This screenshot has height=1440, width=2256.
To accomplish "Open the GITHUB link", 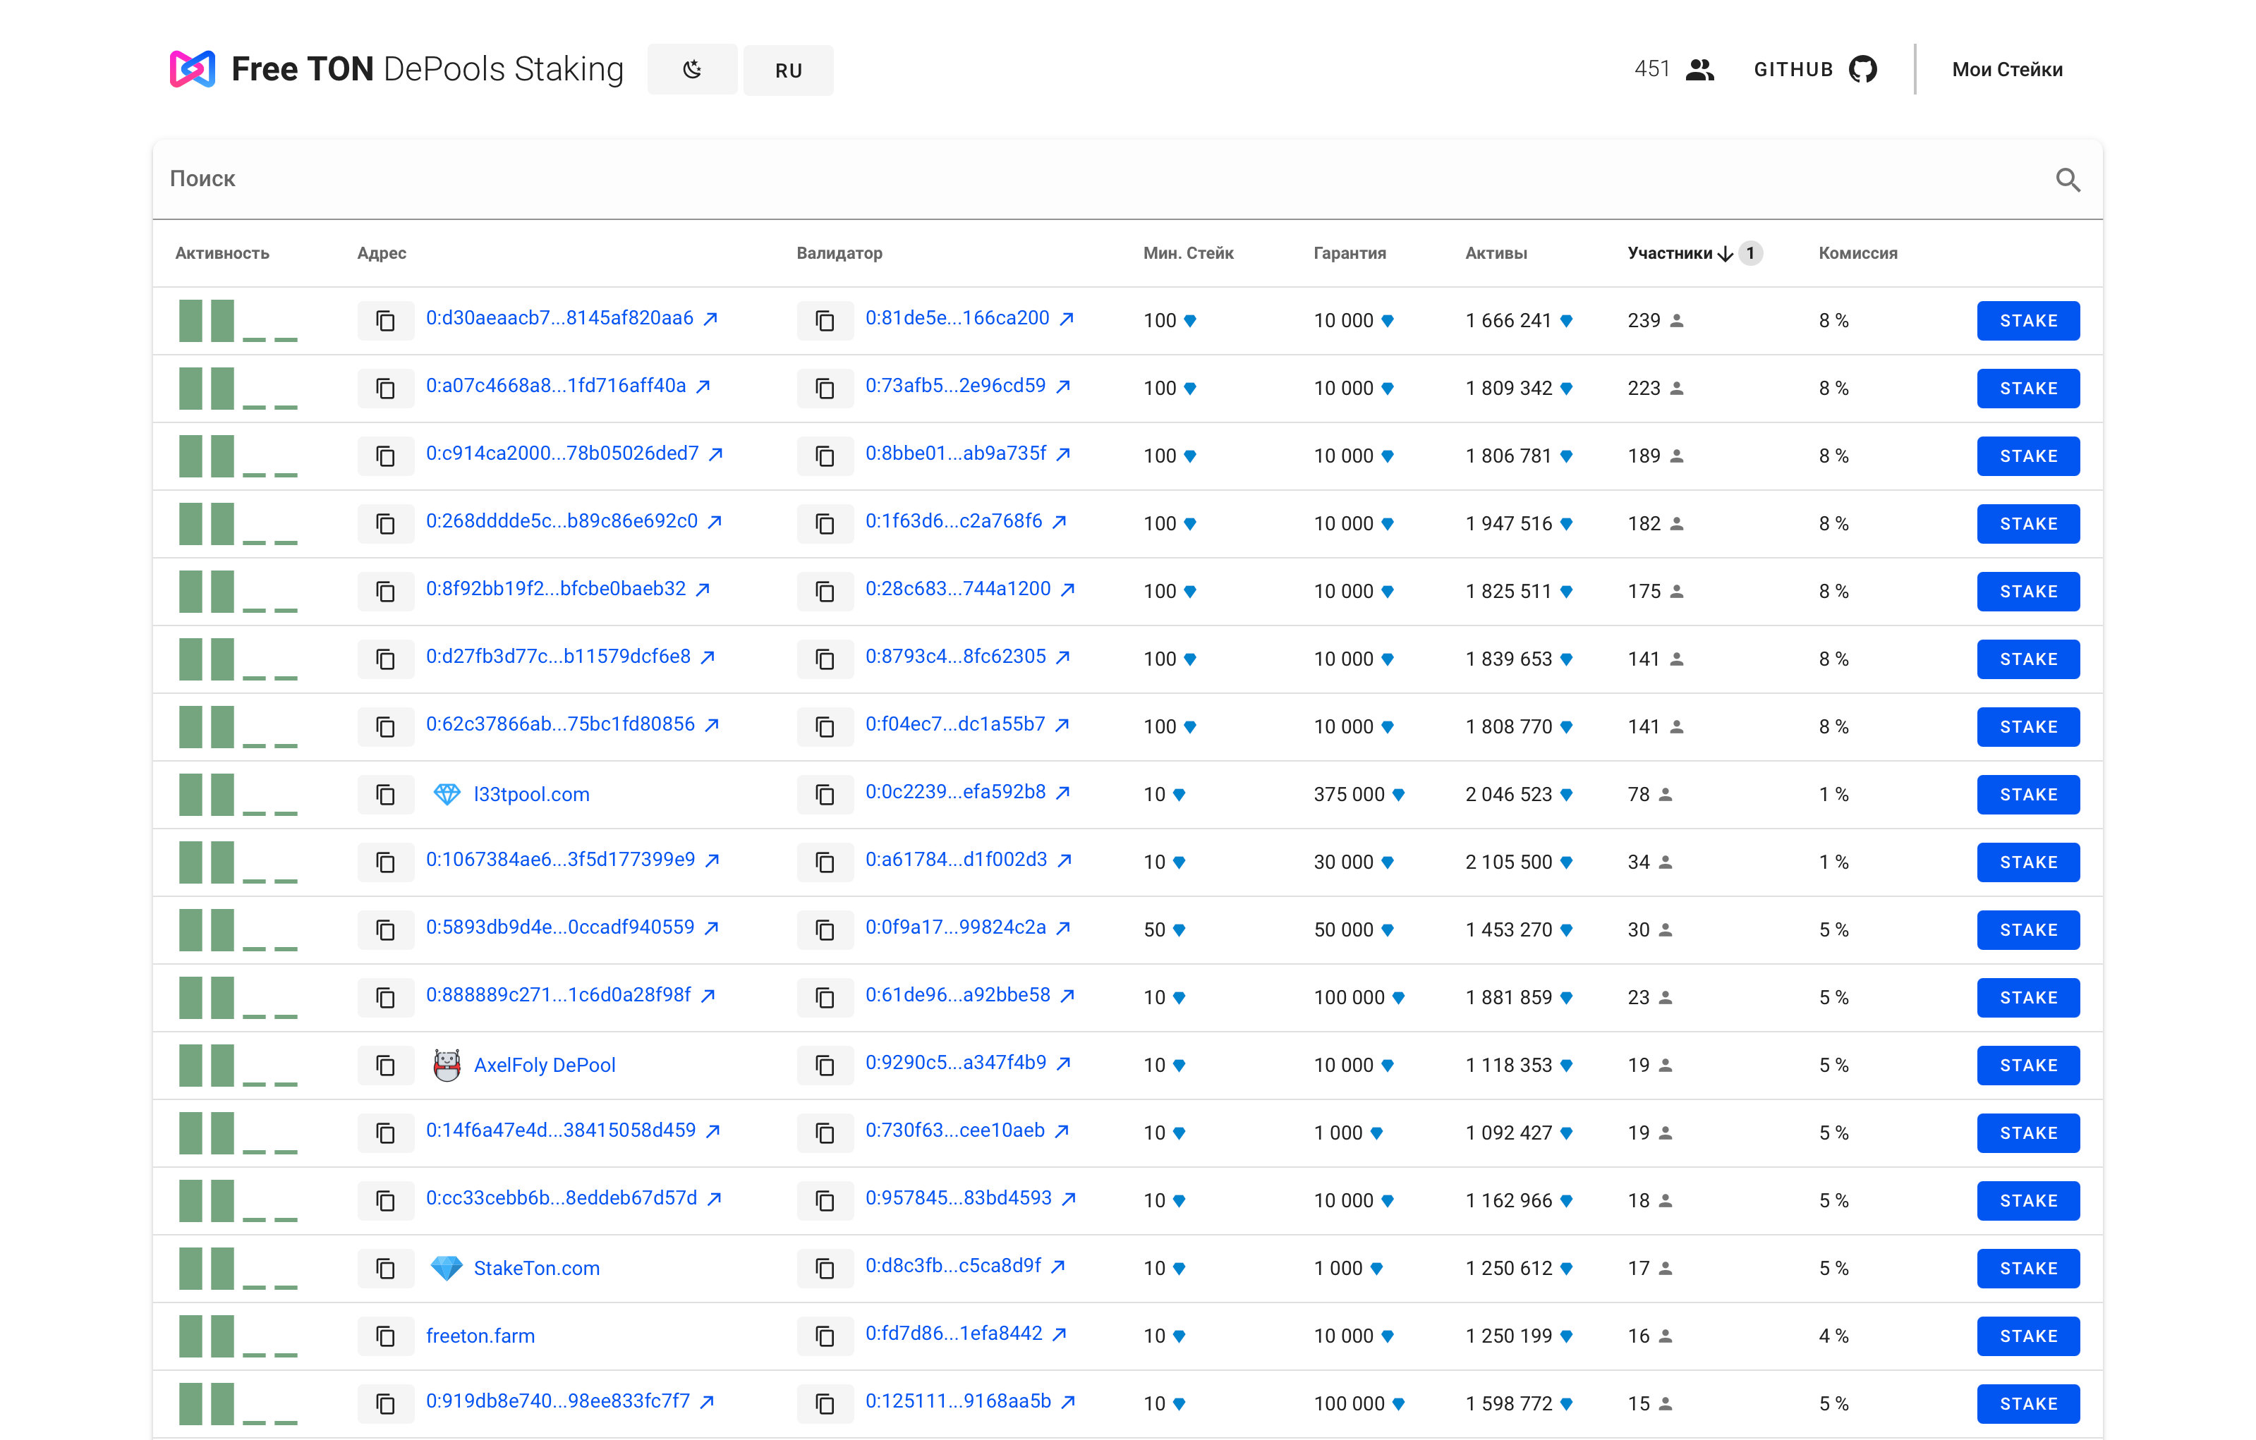I will [x=1814, y=69].
